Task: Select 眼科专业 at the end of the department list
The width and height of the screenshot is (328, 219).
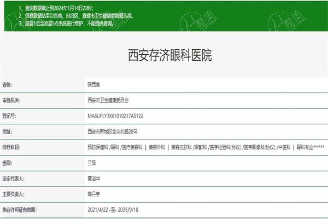Action: pos(305,147)
